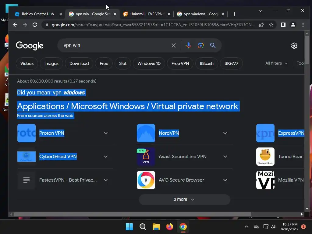Open the volume control in system tray

pos(273,227)
